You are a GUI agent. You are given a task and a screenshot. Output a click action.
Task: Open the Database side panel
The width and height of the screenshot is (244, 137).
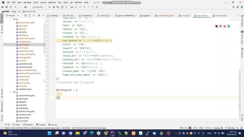point(242,53)
